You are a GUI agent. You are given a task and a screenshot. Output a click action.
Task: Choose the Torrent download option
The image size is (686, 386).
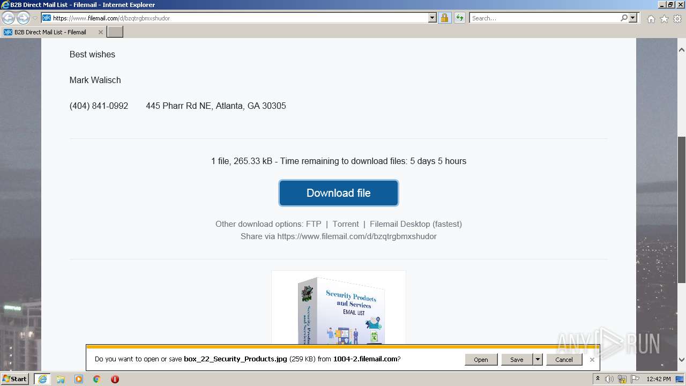[x=346, y=224]
